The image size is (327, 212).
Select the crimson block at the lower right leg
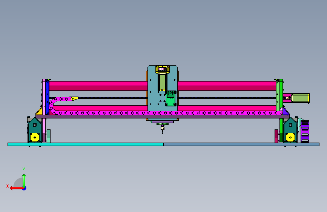click(276, 136)
